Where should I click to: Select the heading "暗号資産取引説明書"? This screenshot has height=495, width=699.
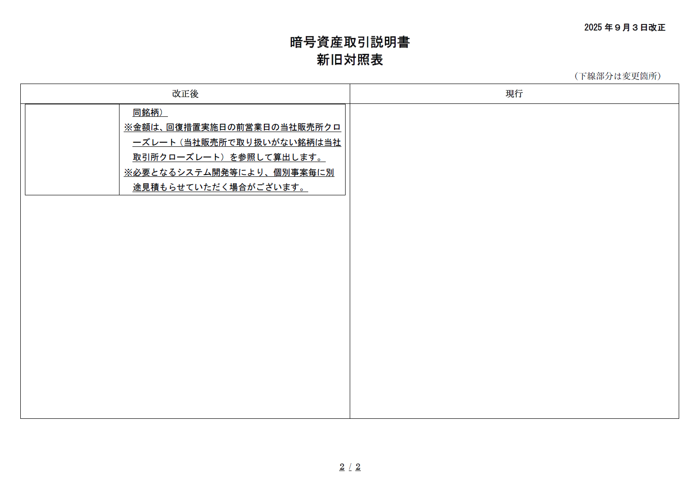(350, 42)
